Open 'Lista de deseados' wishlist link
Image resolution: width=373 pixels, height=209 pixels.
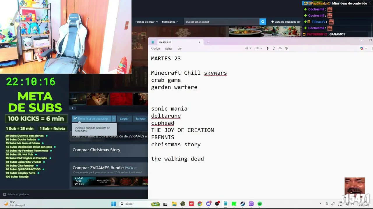click(x=286, y=22)
